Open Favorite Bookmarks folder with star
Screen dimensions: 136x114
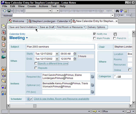4,69
